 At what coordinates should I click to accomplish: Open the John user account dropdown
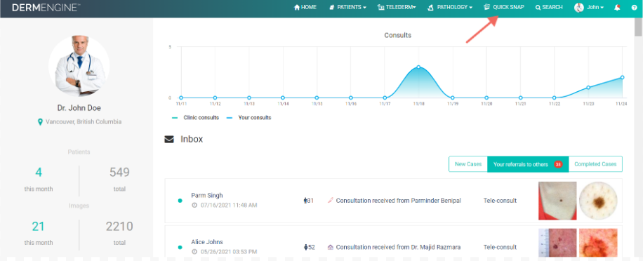589,8
